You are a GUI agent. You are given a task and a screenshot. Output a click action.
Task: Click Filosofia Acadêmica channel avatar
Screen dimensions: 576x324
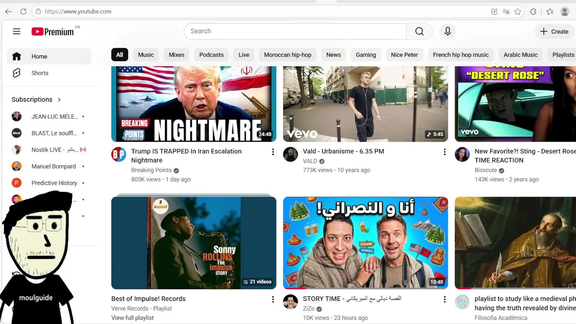(x=462, y=302)
